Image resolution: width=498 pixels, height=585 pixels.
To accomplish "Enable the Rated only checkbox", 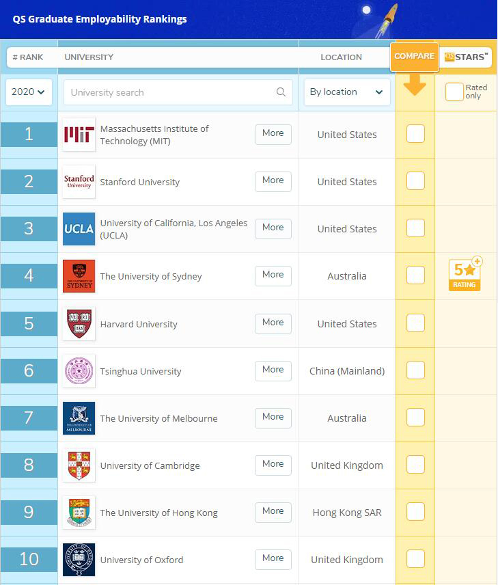I will coord(454,92).
